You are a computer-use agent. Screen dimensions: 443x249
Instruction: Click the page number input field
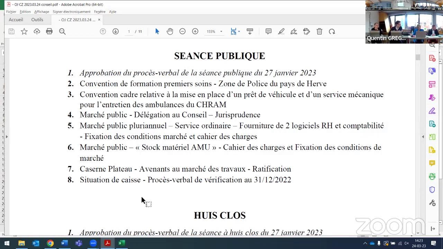pyautogui.click(x=129, y=31)
